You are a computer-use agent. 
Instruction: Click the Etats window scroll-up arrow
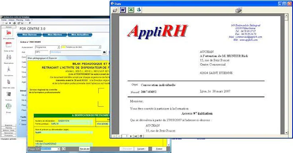coord(287,15)
